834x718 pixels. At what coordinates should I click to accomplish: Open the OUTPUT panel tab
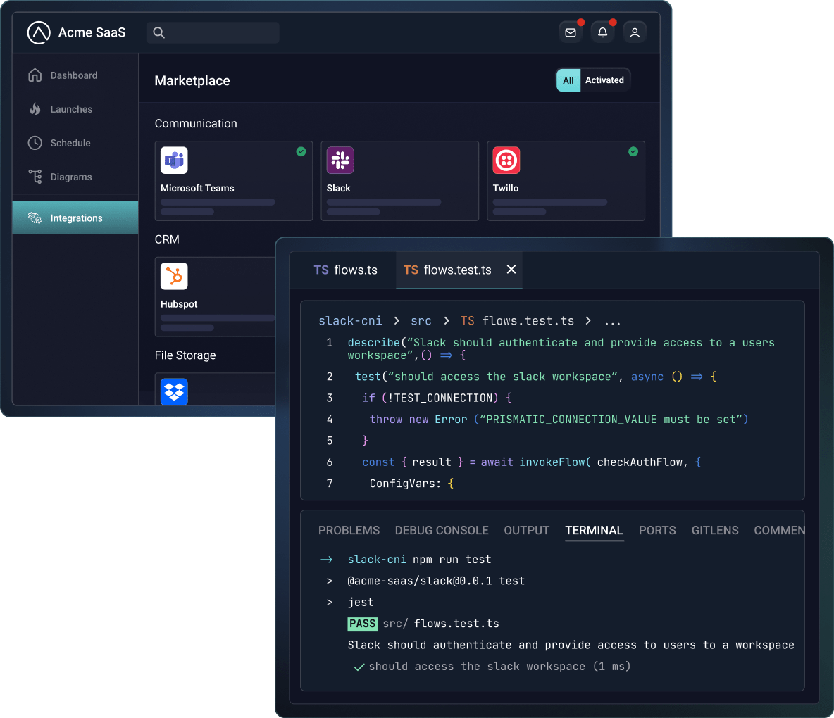[x=527, y=530]
